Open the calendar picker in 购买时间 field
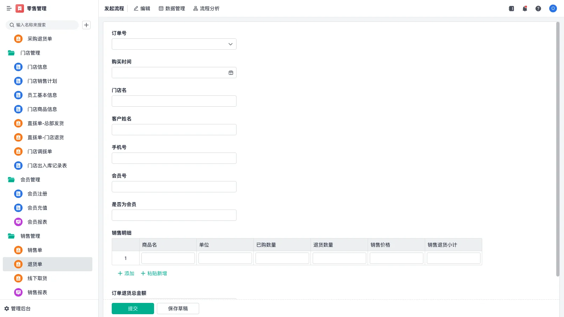Viewport: 564px width, 317px height. coord(231,72)
